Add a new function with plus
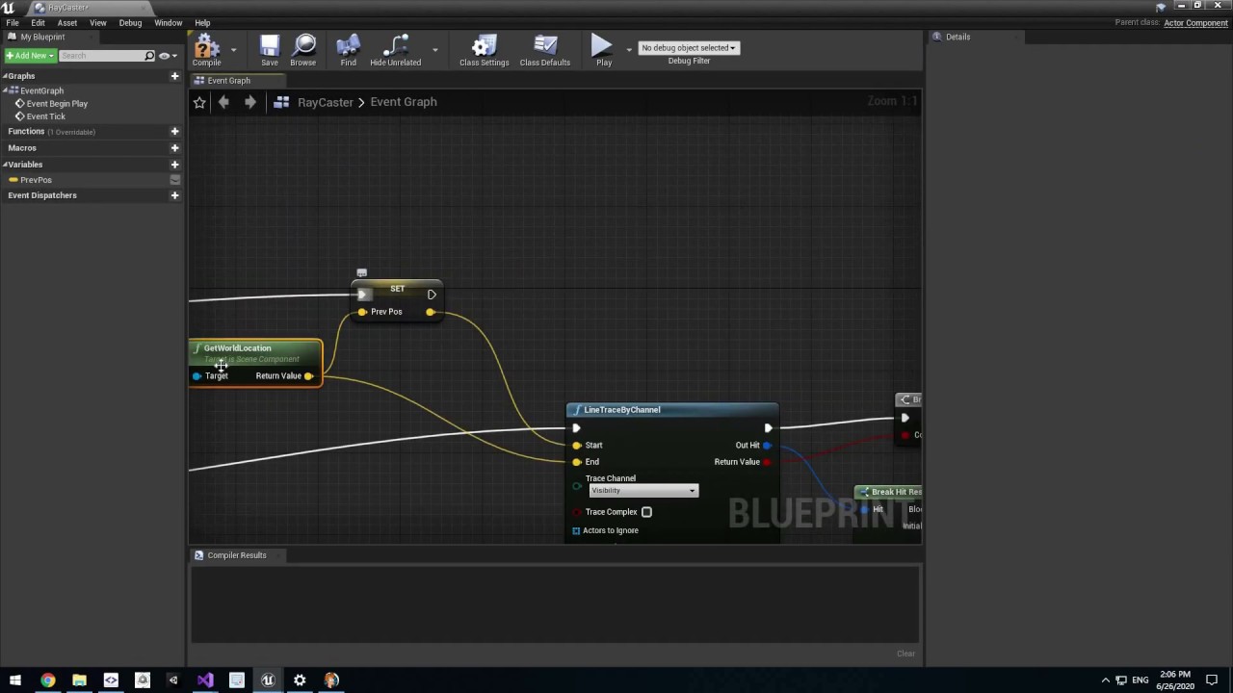Screen dimensions: 1233x693 coord(174,132)
